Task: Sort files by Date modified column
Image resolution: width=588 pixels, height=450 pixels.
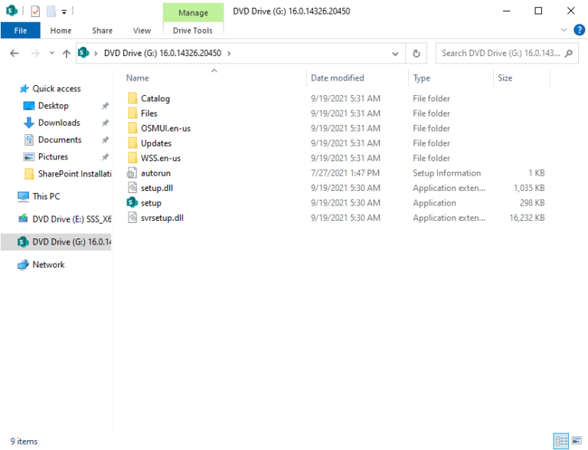Action: [x=337, y=78]
